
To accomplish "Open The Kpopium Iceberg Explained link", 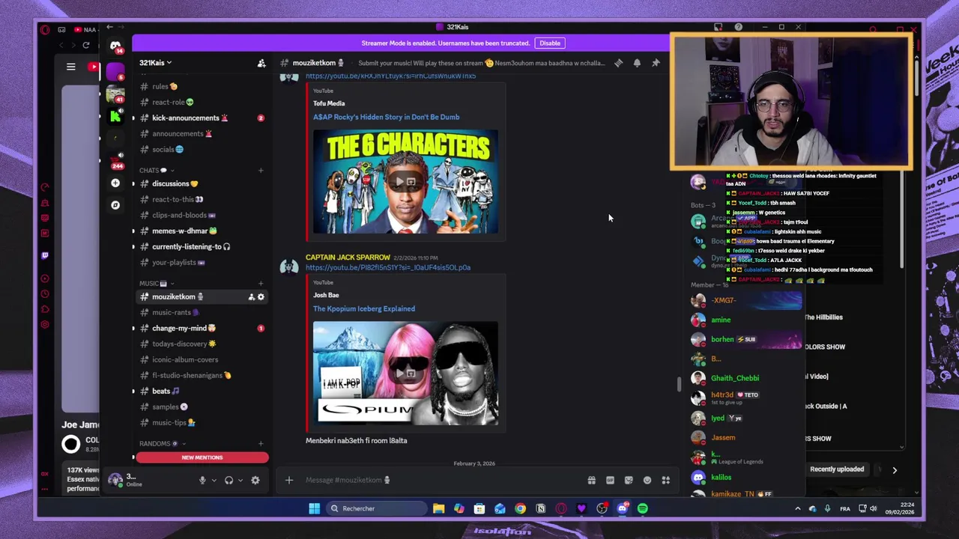I will coord(363,308).
